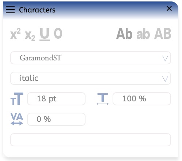This screenshot has width=182, height=161.
Task: Click the 100 % horizontal scale field
Action: coord(142,99)
